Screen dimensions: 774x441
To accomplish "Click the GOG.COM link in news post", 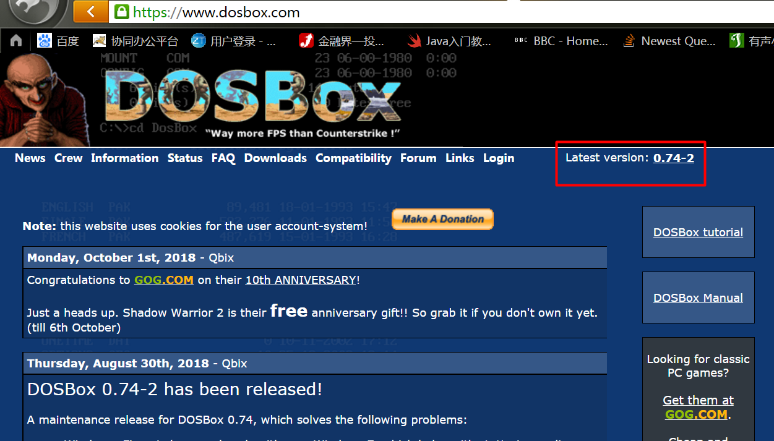I will click(164, 280).
